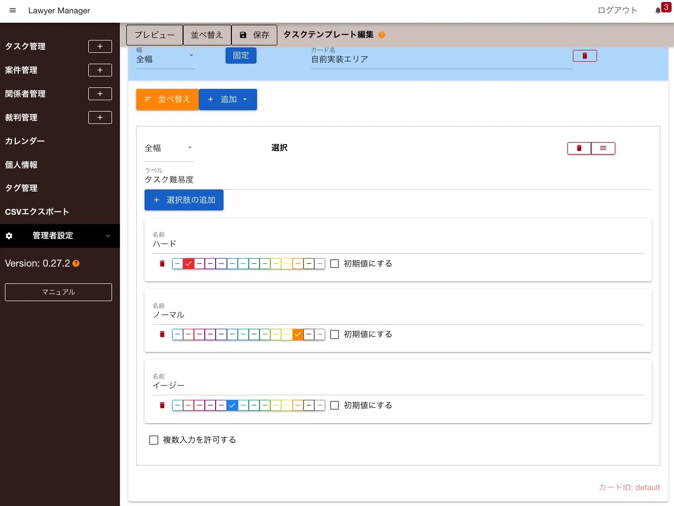
Task: Check 初期値にする for イージー
Action: point(335,405)
